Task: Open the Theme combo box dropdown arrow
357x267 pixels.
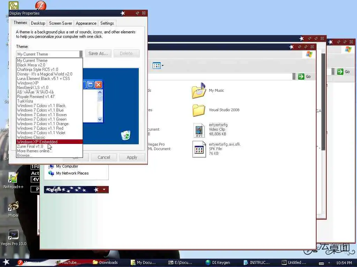Action: tap(81, 54)
